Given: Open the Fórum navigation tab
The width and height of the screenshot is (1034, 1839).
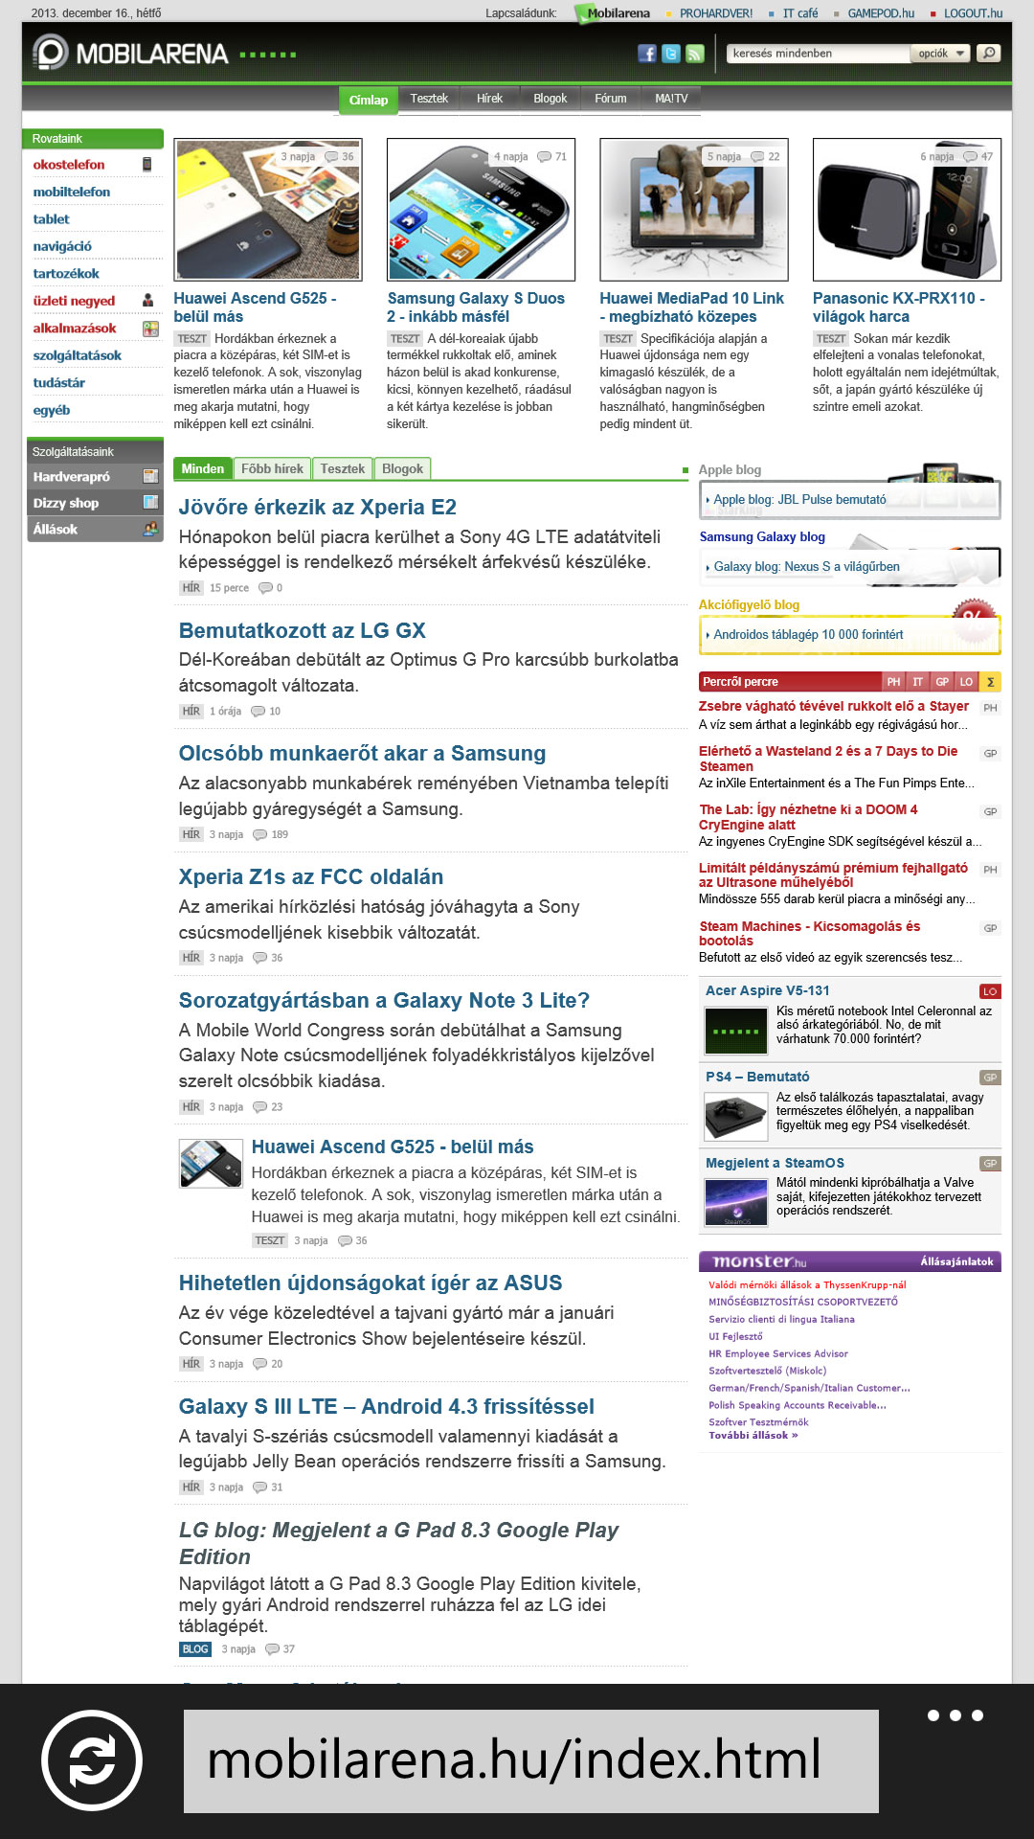Looking at the screenshot, I should pos(611,99).
